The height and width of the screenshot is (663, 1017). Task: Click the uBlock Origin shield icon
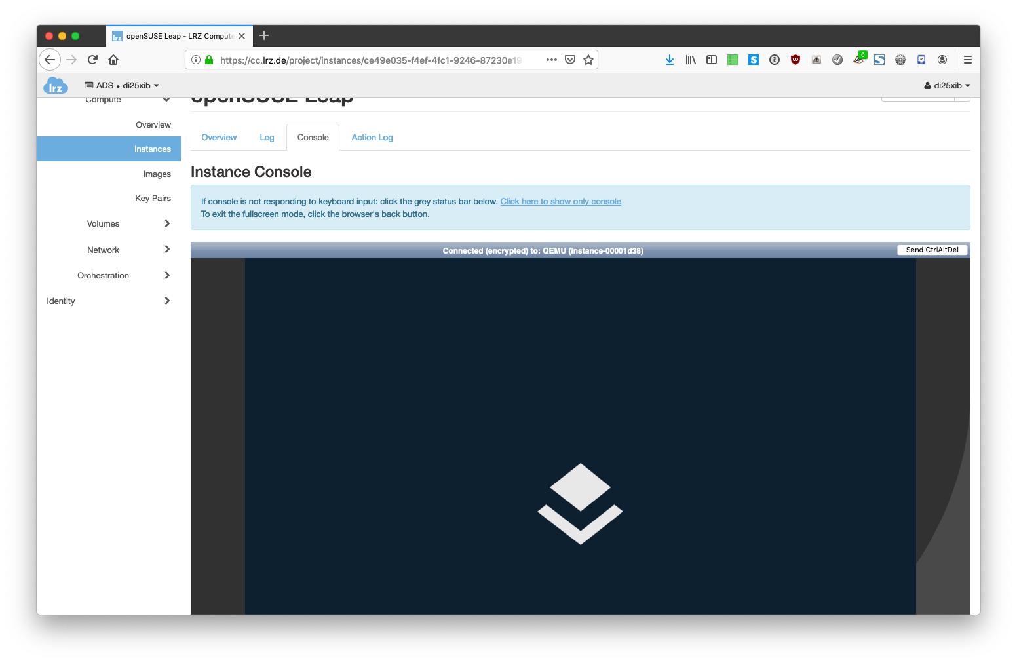796,60
